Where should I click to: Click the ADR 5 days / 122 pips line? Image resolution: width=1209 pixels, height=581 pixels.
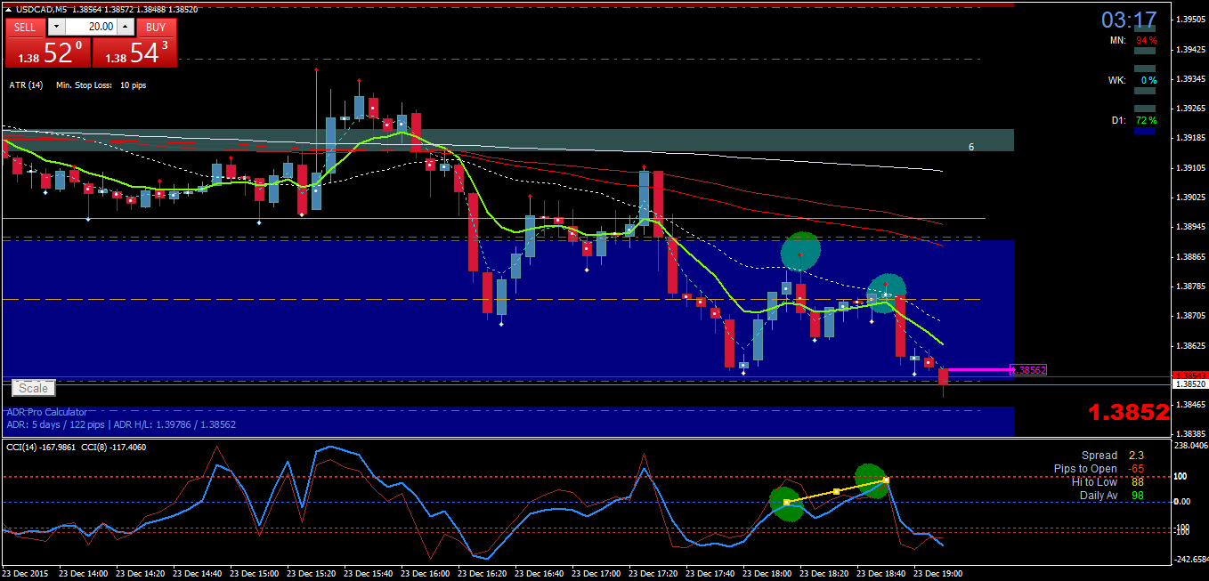click(x=121, y=425)
